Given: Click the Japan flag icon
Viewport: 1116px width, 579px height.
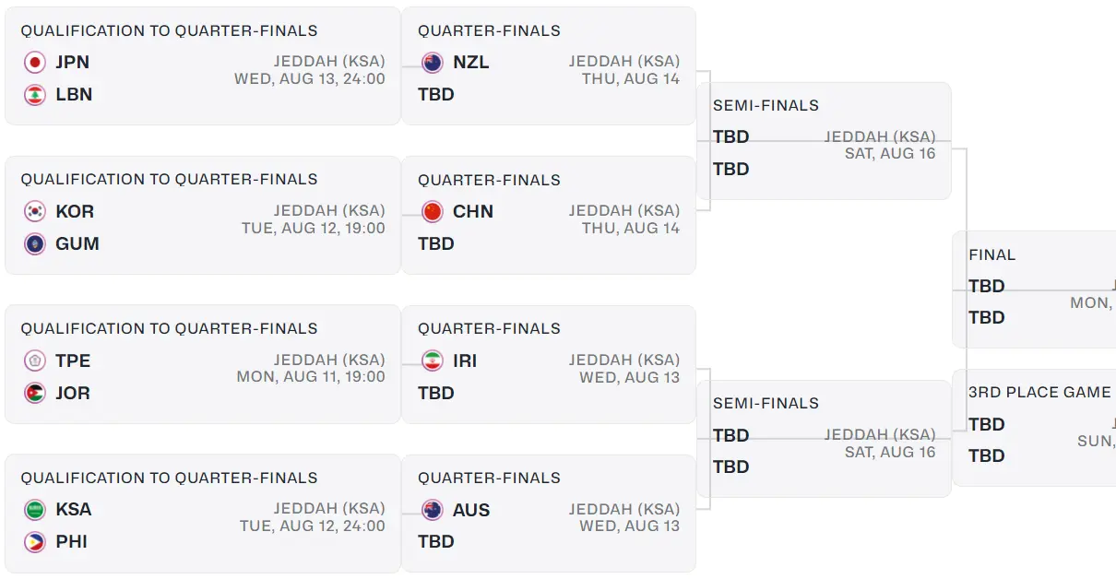Looking at the screenshot, I should click(x=35, y=63).
